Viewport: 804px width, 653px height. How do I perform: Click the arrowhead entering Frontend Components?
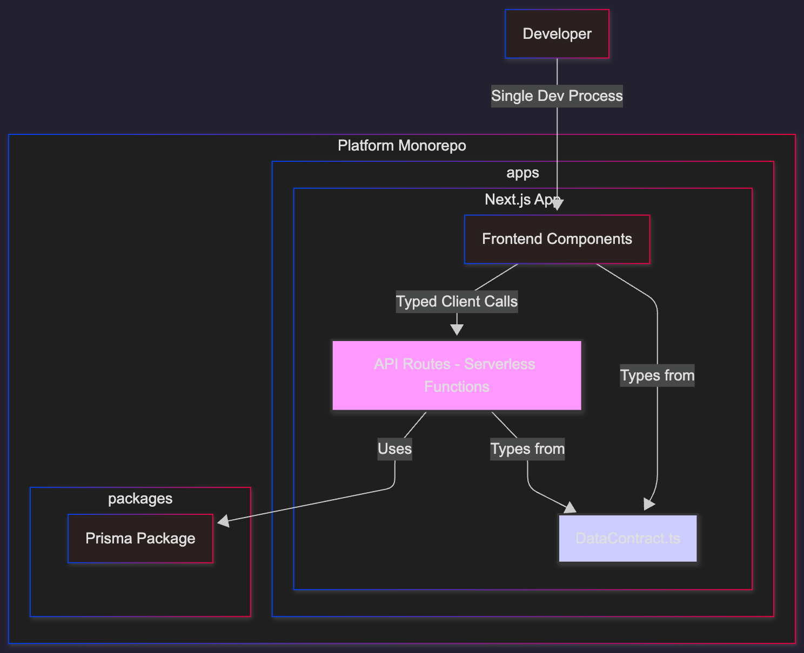[x=558, y=205]
